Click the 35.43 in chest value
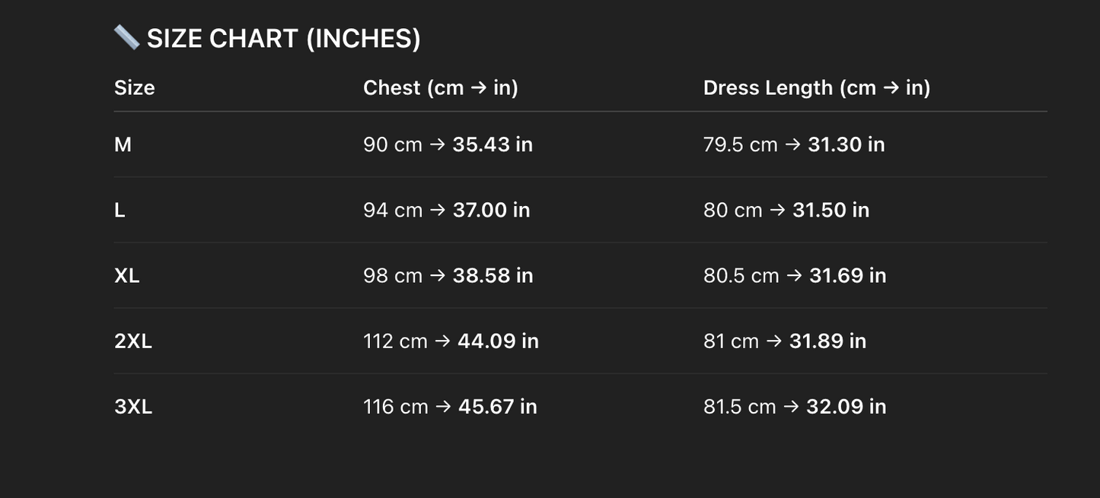 coord(493,144)
